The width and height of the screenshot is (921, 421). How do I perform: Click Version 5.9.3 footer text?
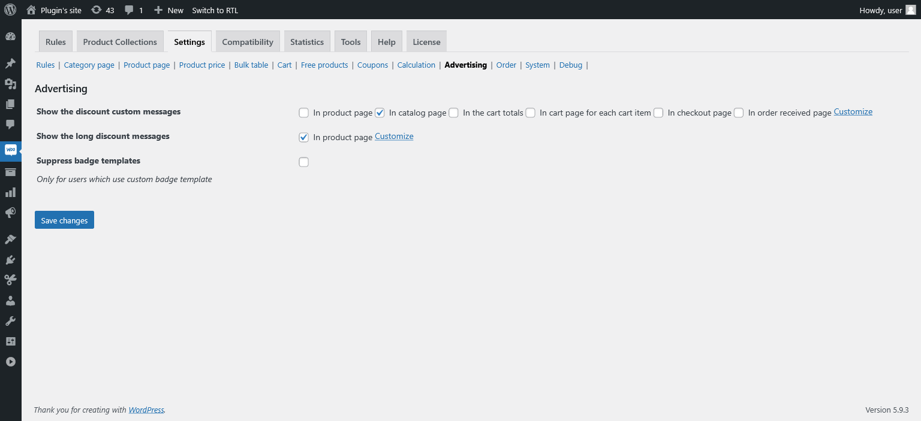pyautogui.click(x=887, y=410)
